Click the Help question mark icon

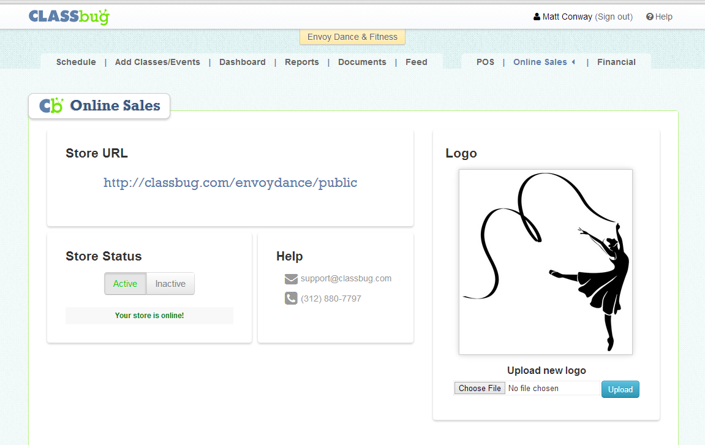650,17
